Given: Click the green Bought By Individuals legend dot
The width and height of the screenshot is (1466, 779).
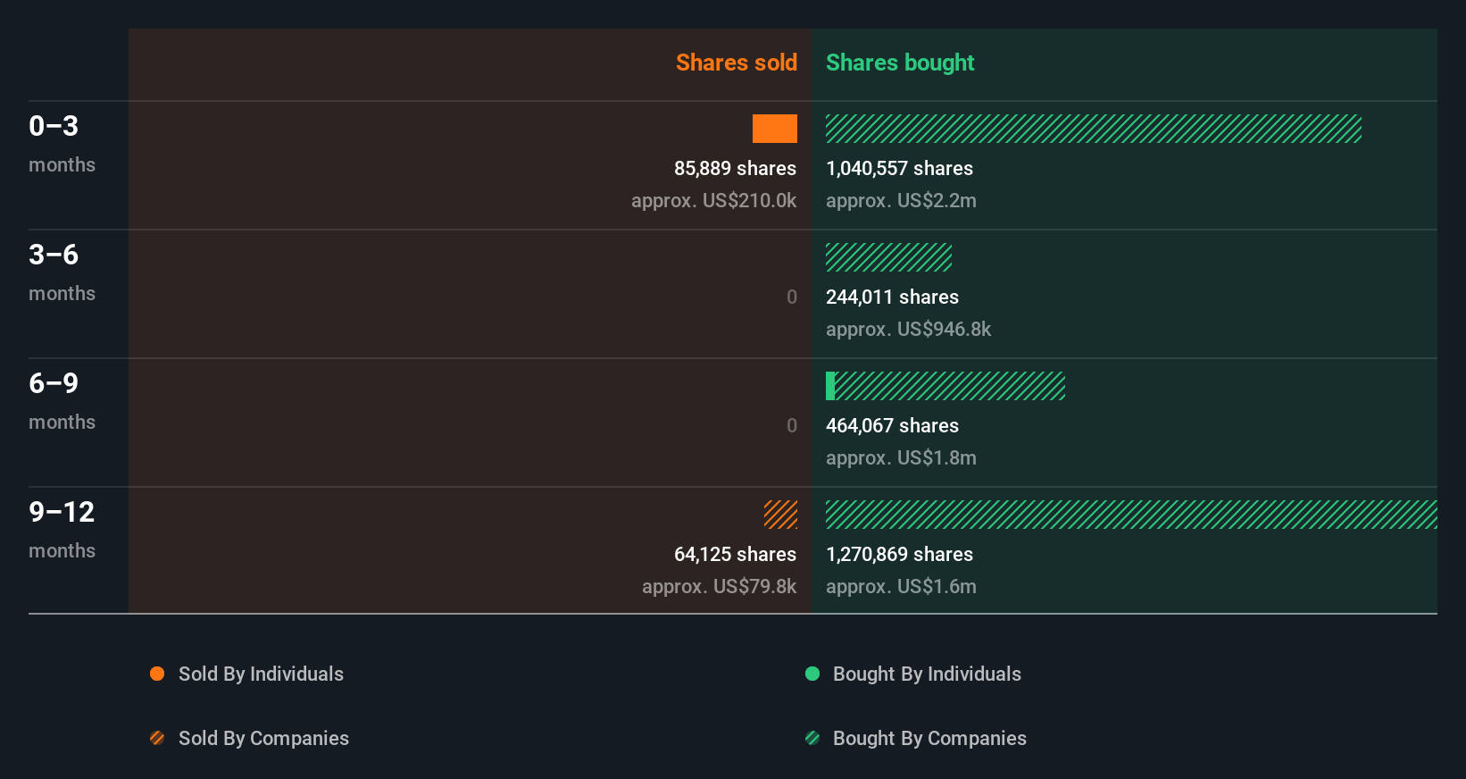Looking at the screenshot, I should coord(812,674).
